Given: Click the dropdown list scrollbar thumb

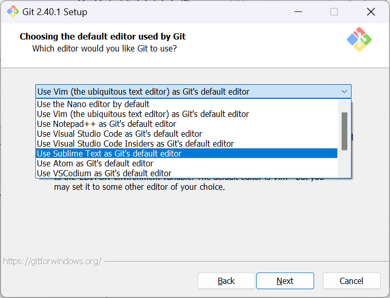Looking at the screenshot, I should pyautogui.click(x=344, y=132).
